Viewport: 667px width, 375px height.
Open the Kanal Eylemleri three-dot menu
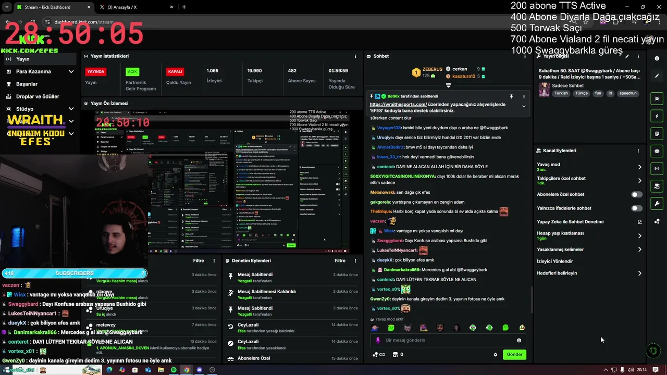(638, 151)
